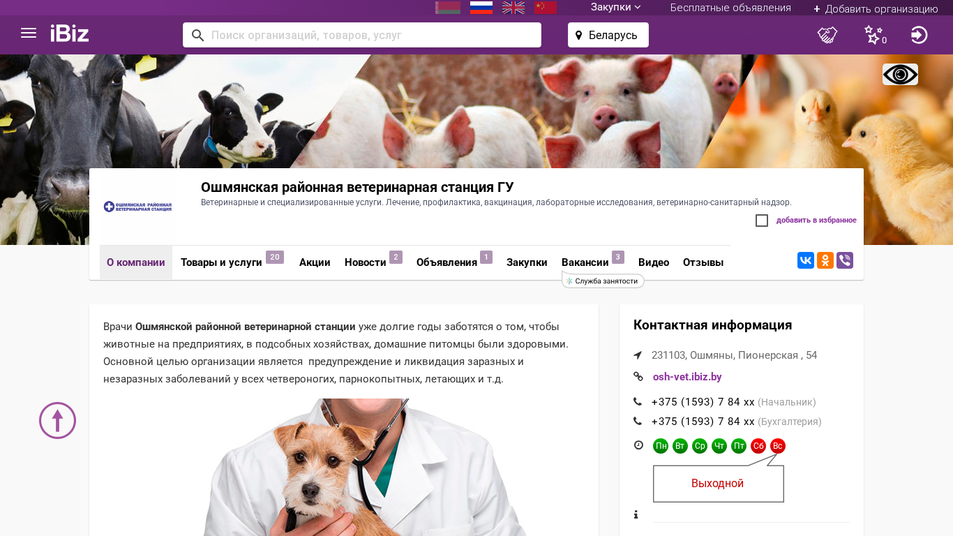Share page via VK icon
The width and height of the screenshot is (953, 536).
click(806, 260)
